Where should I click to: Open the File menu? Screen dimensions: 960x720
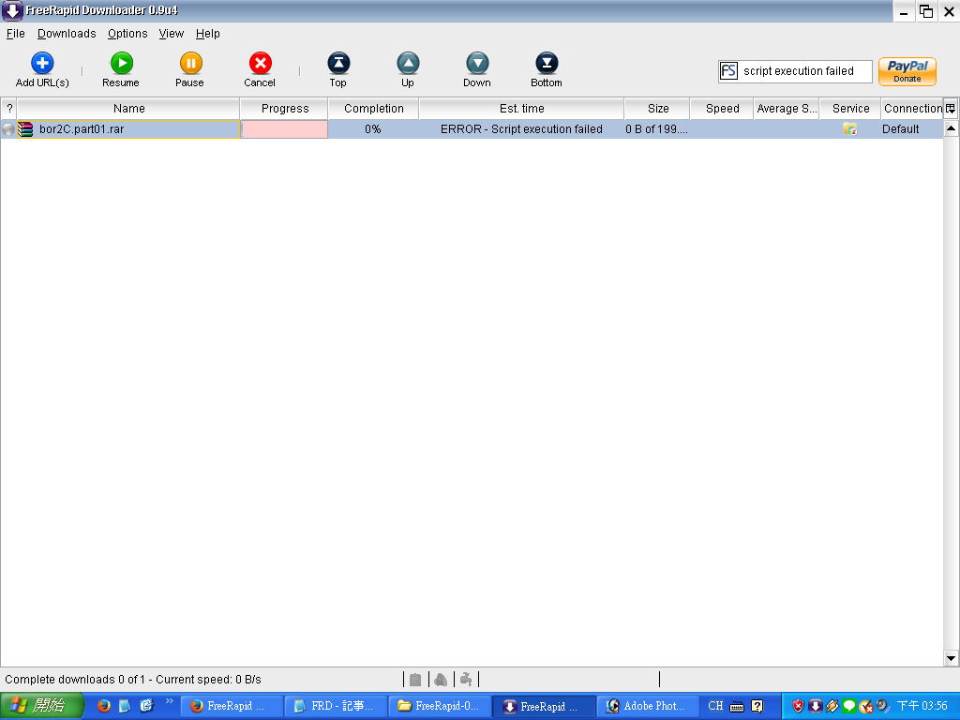click(15, 34)
